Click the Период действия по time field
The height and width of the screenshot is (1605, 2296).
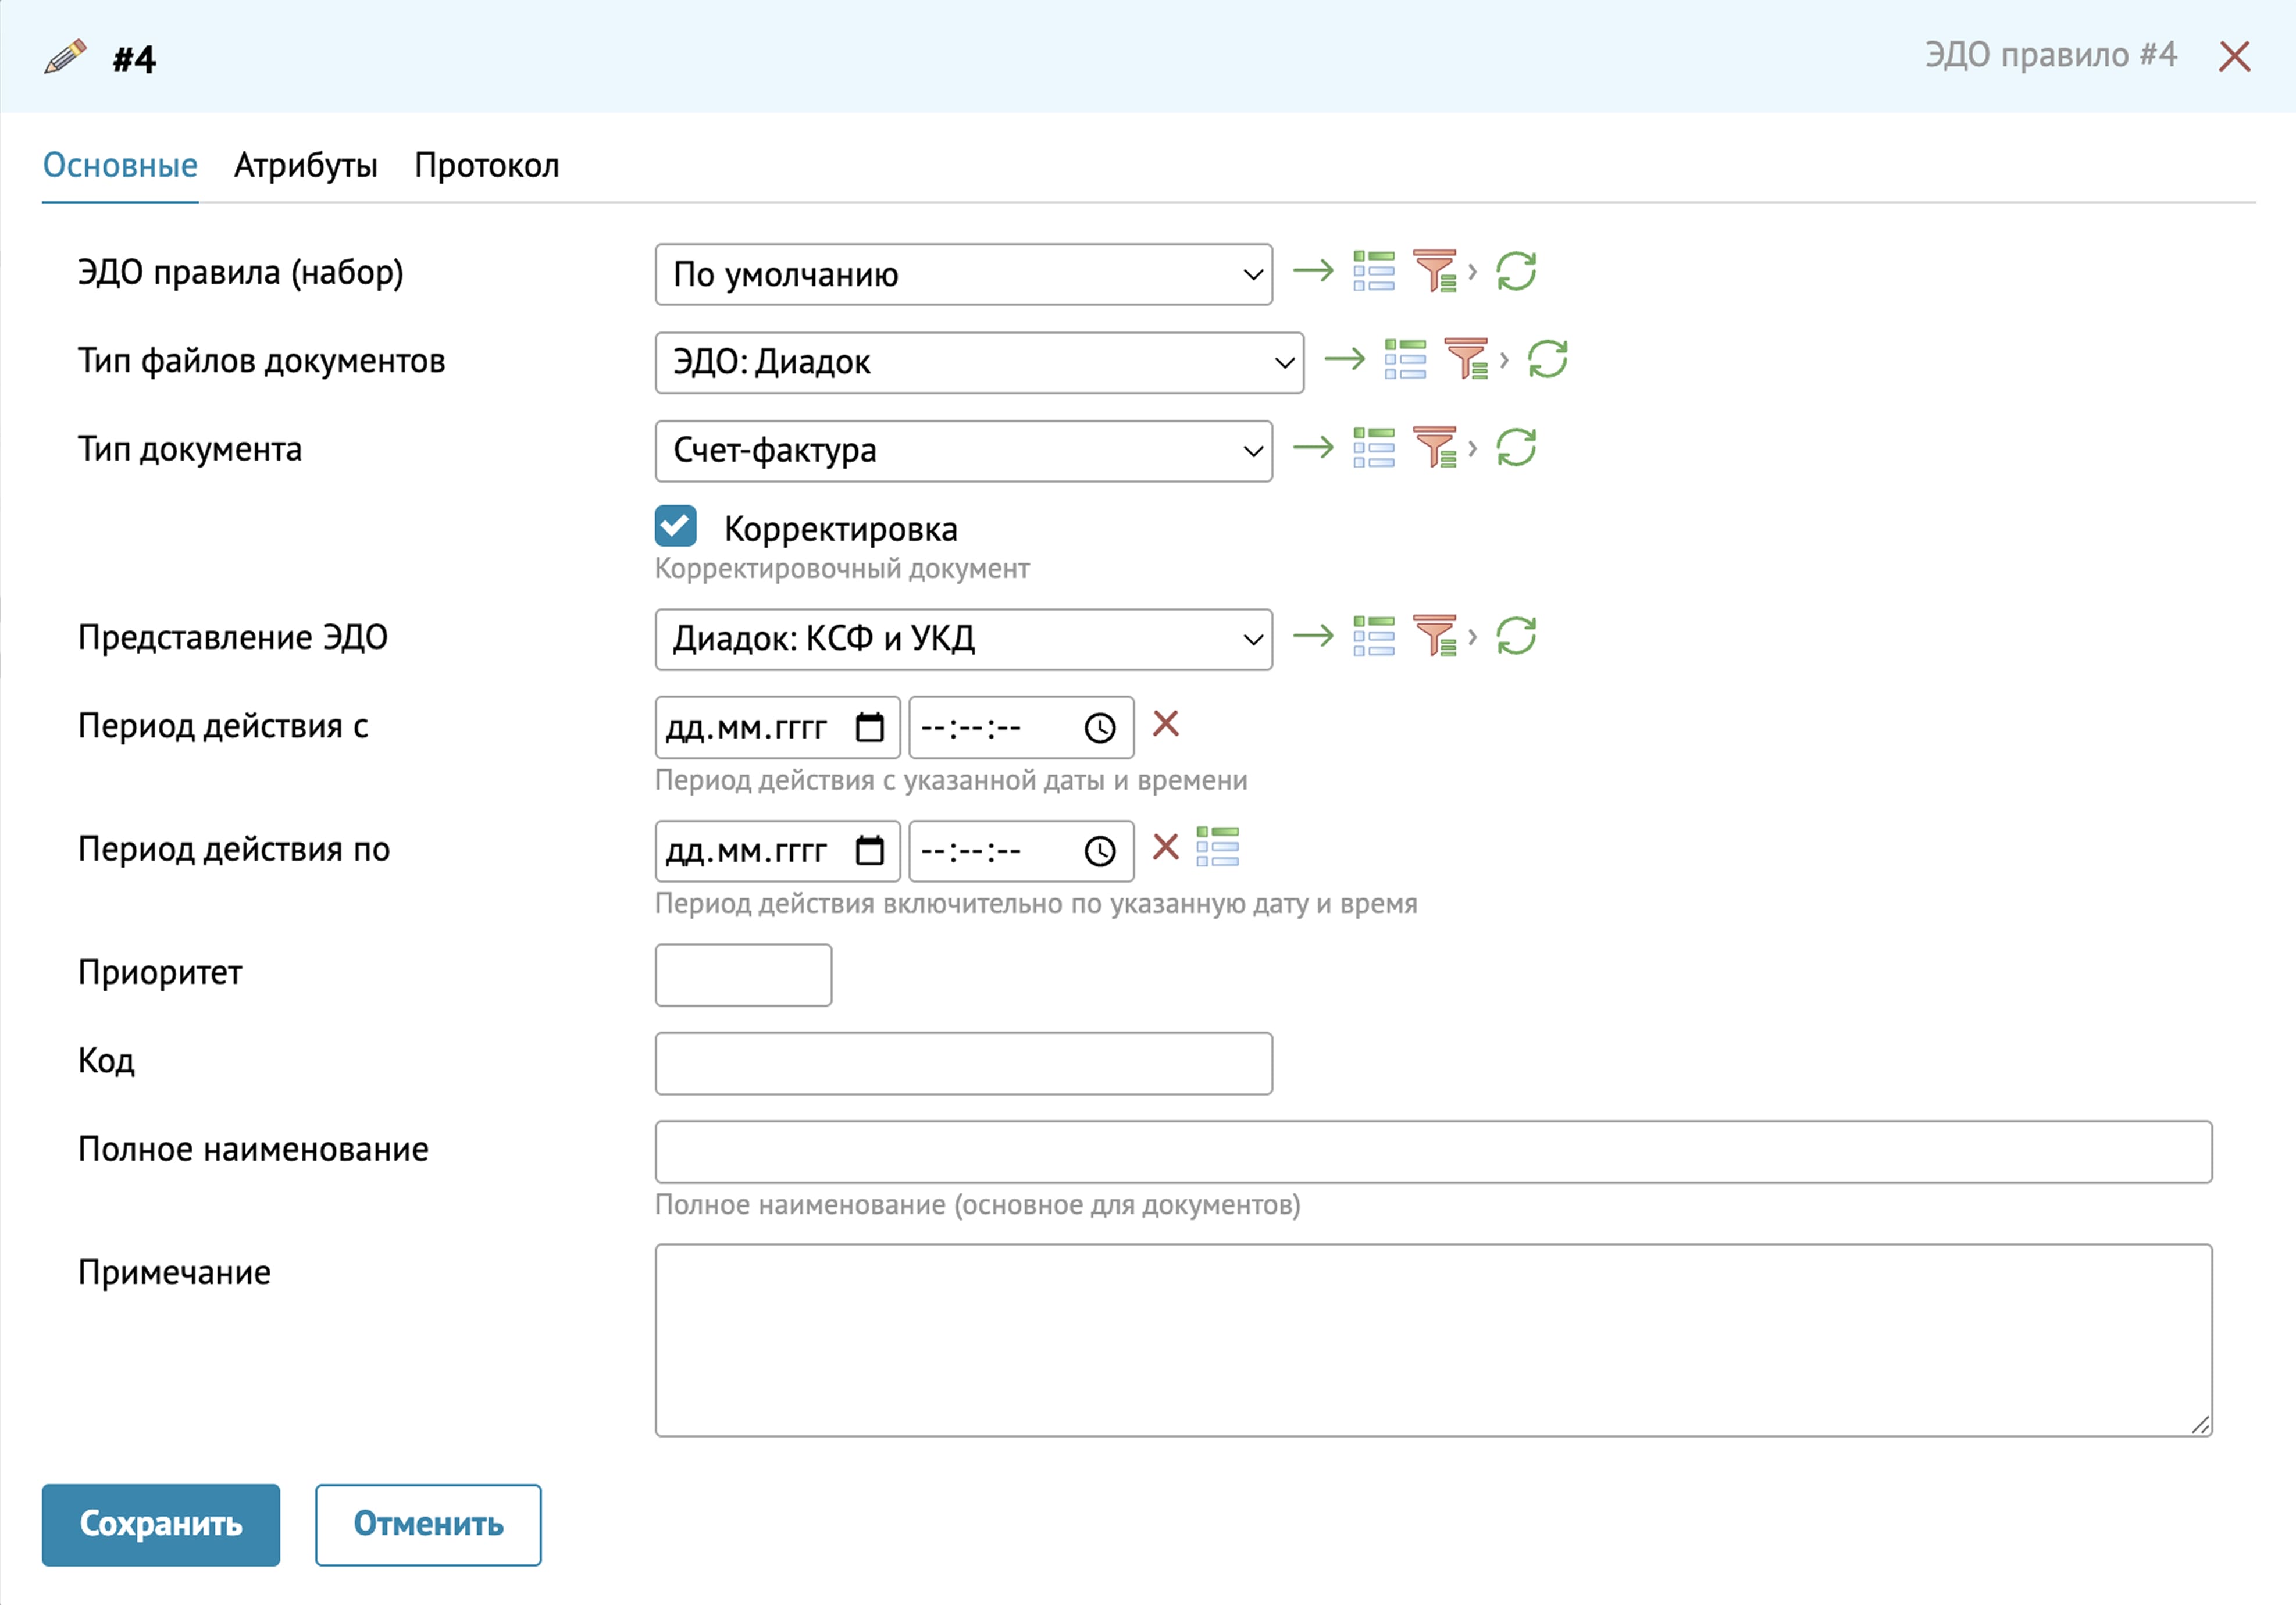pyautogui.click(x=1021, y=851)
